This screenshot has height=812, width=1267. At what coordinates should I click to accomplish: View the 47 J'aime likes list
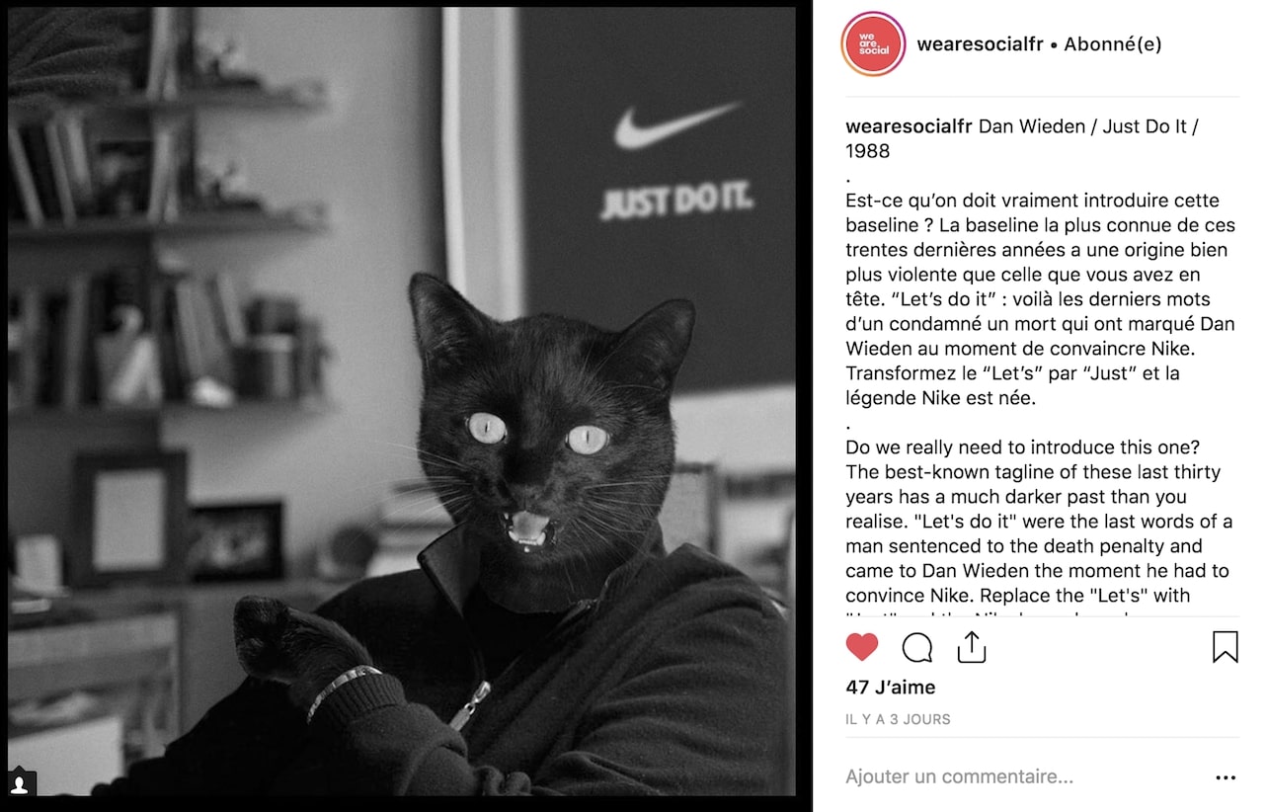pos(890,688)
